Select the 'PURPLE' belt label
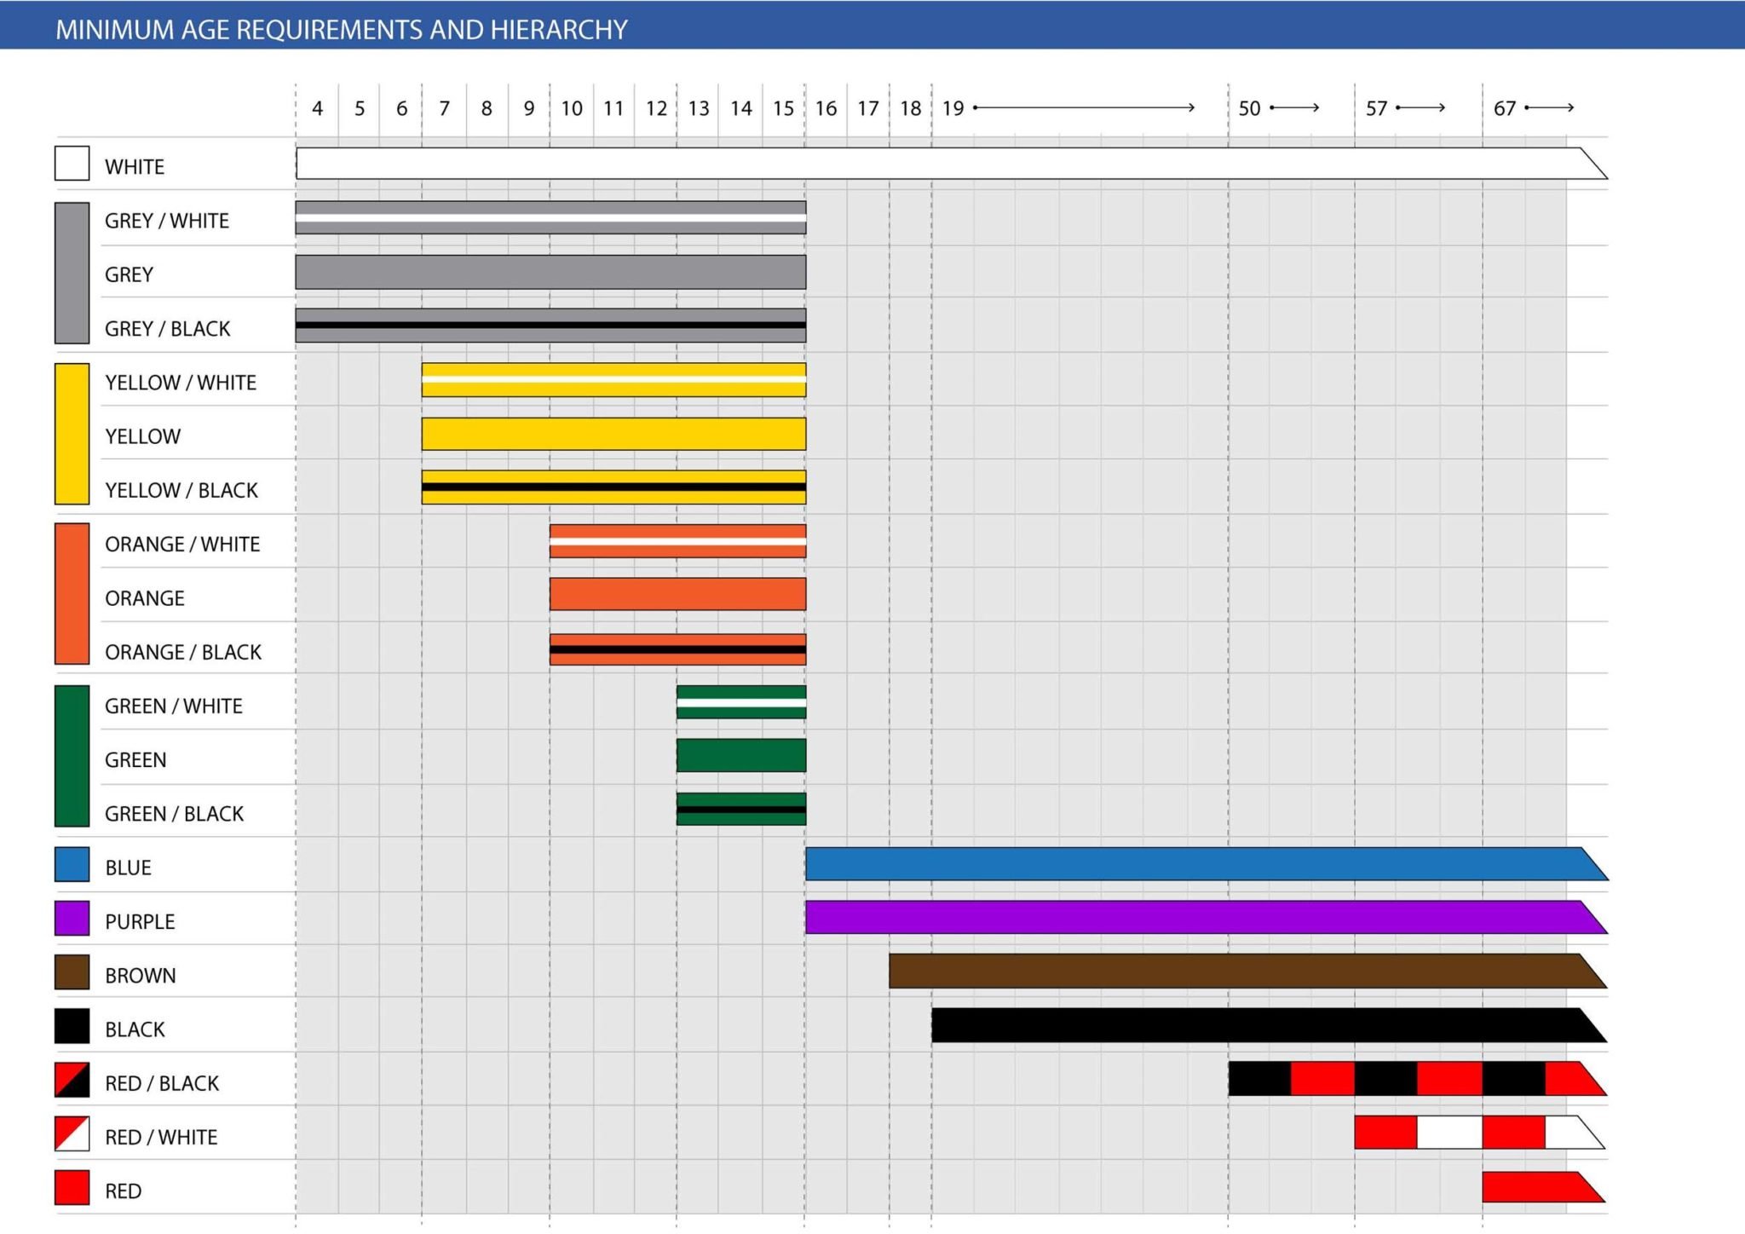The height and width of the screenshot is (1234, 1745). pos(140,922)
